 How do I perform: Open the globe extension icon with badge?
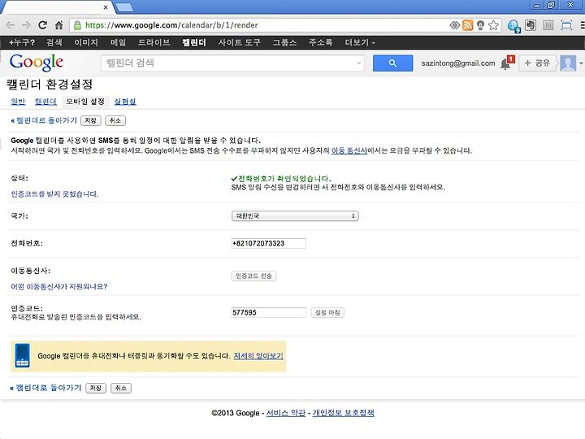pos(514,26)
